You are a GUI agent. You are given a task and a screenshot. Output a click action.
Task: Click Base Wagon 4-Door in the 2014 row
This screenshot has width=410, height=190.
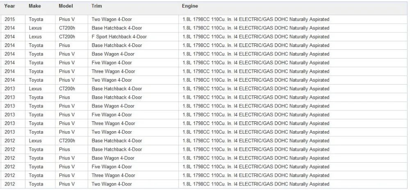pos(113,54)
